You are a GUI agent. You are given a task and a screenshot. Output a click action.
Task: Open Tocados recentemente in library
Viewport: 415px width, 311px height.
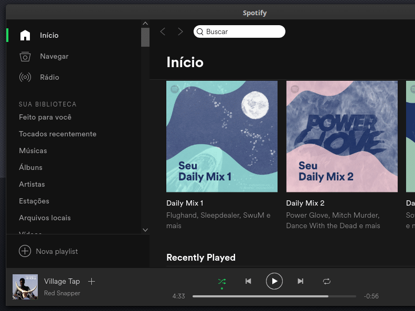tap(58, 134)
